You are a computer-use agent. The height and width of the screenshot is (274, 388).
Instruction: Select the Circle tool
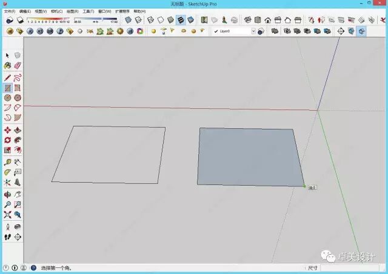click(7, 98)
